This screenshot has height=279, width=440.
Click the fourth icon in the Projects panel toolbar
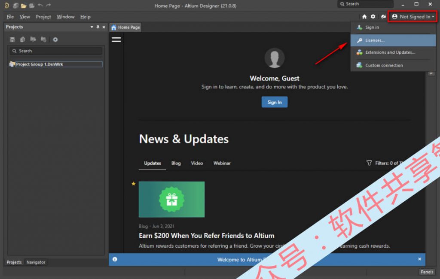(x=43, y=39)
